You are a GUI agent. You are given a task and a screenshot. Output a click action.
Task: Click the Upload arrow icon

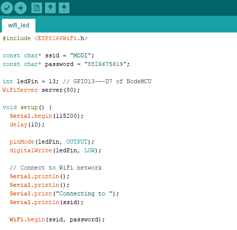(20, 8)
